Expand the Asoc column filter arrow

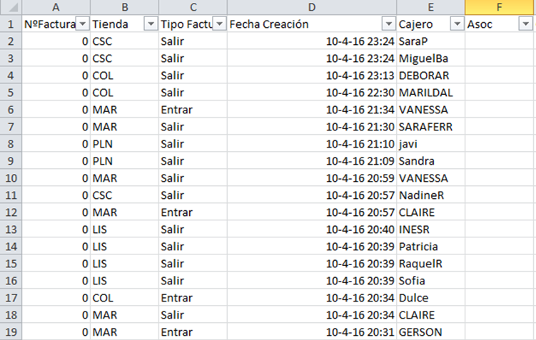[x=525, y=24]
